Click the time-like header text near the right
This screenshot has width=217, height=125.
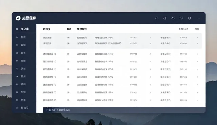(183, 29)
